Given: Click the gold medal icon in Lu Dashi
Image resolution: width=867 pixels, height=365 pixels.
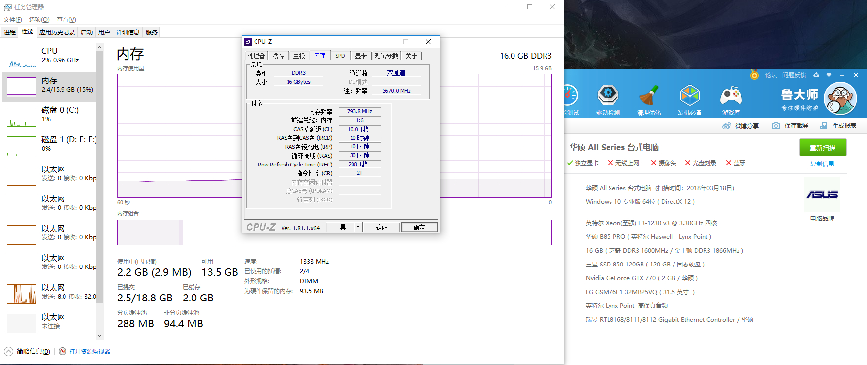Looking at the screenshot, I should click(754, 75).
